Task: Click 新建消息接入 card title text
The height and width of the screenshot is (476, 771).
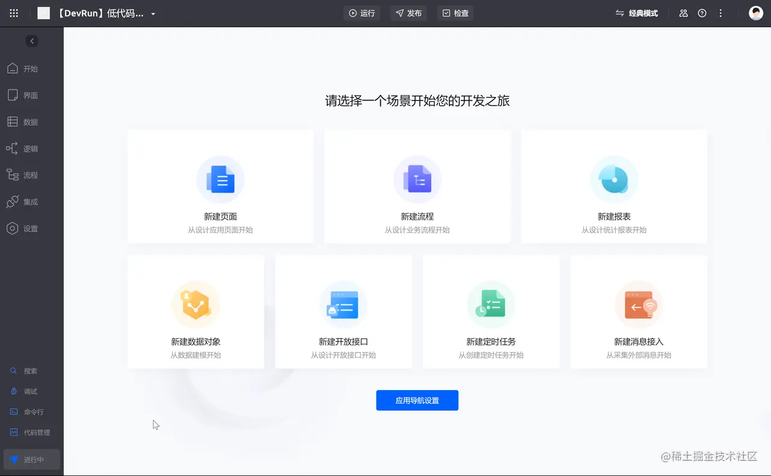Action: click(x=638, y=342)
